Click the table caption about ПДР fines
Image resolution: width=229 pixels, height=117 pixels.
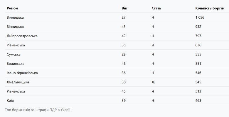pos(38,110)
